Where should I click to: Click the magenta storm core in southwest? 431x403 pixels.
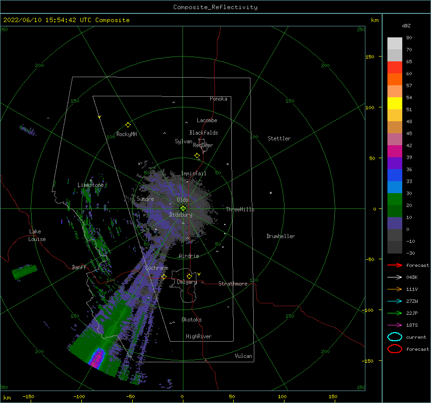click(x=97, y=358)
